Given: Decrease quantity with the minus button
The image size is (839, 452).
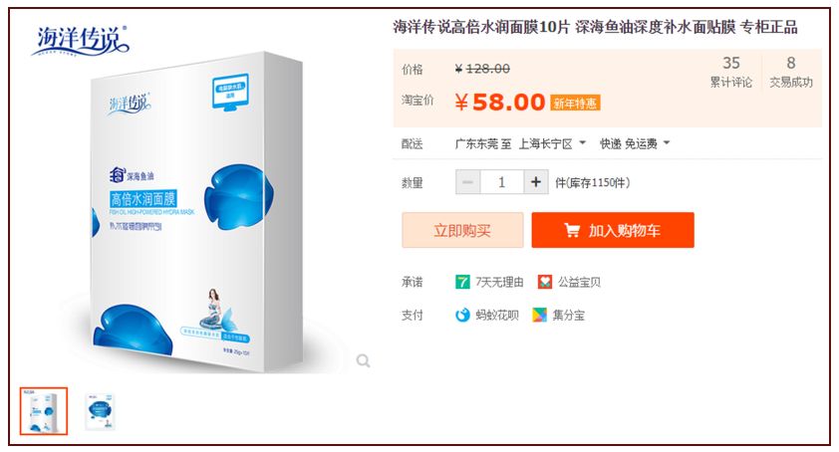Looking at the screenshot, I should [467, 182].
